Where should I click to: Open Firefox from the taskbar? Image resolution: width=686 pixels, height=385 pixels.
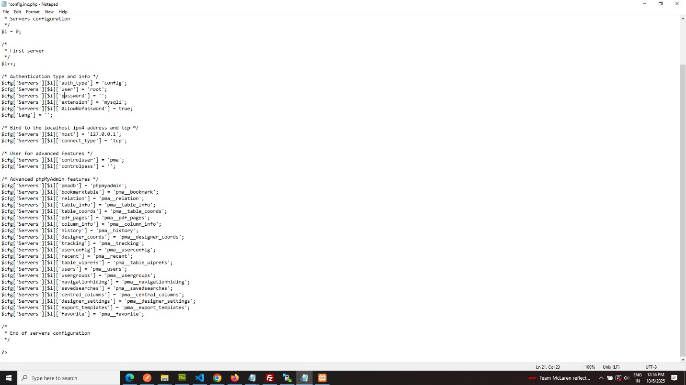[x=234, y=378]
